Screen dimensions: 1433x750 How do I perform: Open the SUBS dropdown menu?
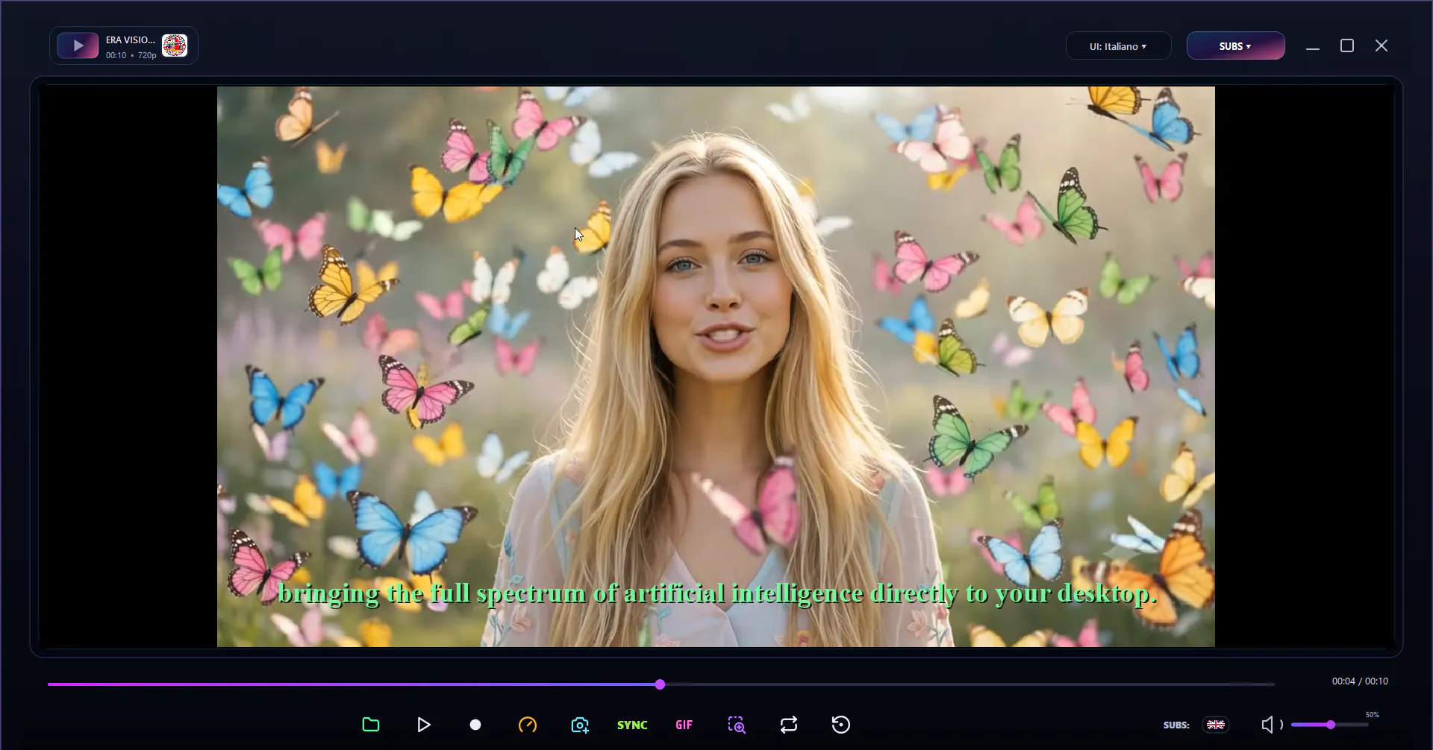tap(1235, 46)
